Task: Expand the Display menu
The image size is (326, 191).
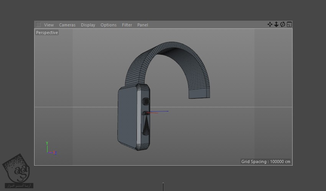Action: click(88, 25)
